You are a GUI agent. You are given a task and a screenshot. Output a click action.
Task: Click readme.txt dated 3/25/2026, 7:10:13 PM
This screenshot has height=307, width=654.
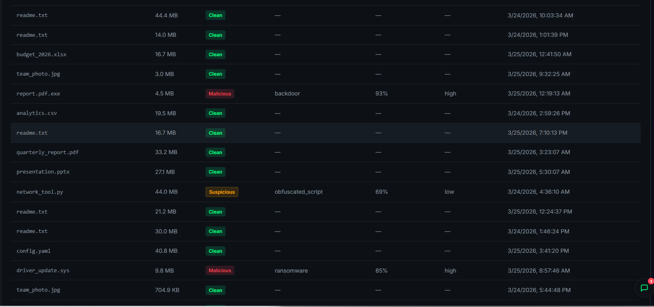326,133
